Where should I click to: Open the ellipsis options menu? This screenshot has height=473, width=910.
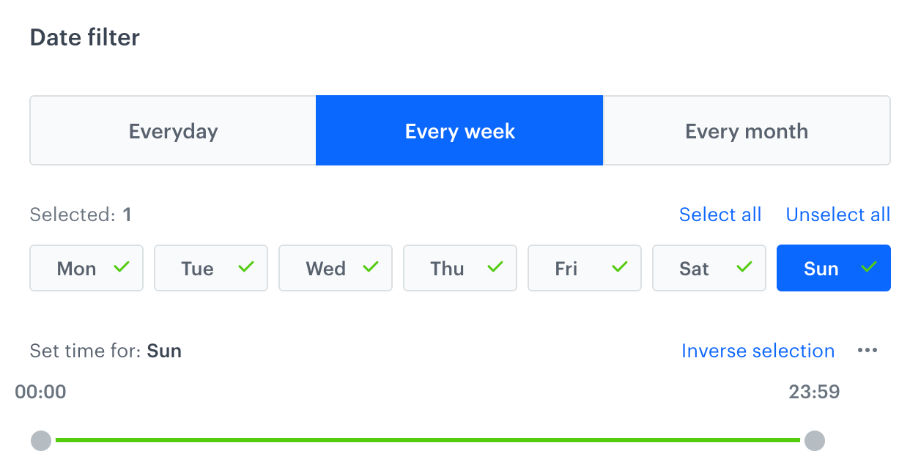868,350
